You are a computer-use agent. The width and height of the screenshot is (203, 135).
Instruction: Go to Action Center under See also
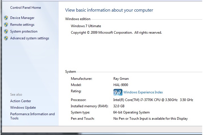click(21, 101)
